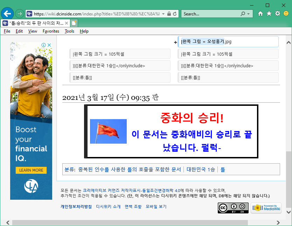Click the search magnifier icon
Image resolution: width=292 pixels, height=226 pixels.
pyautogui.click(x=243, y=14)
